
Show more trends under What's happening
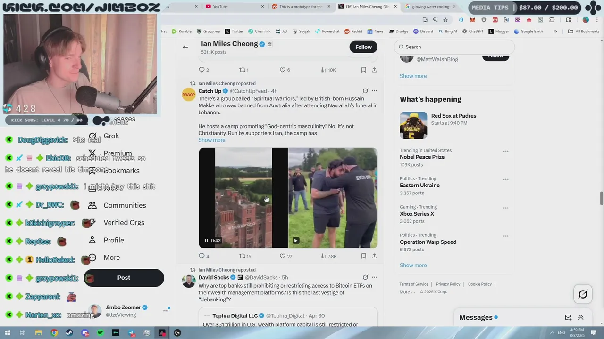[x=413, y=265]
